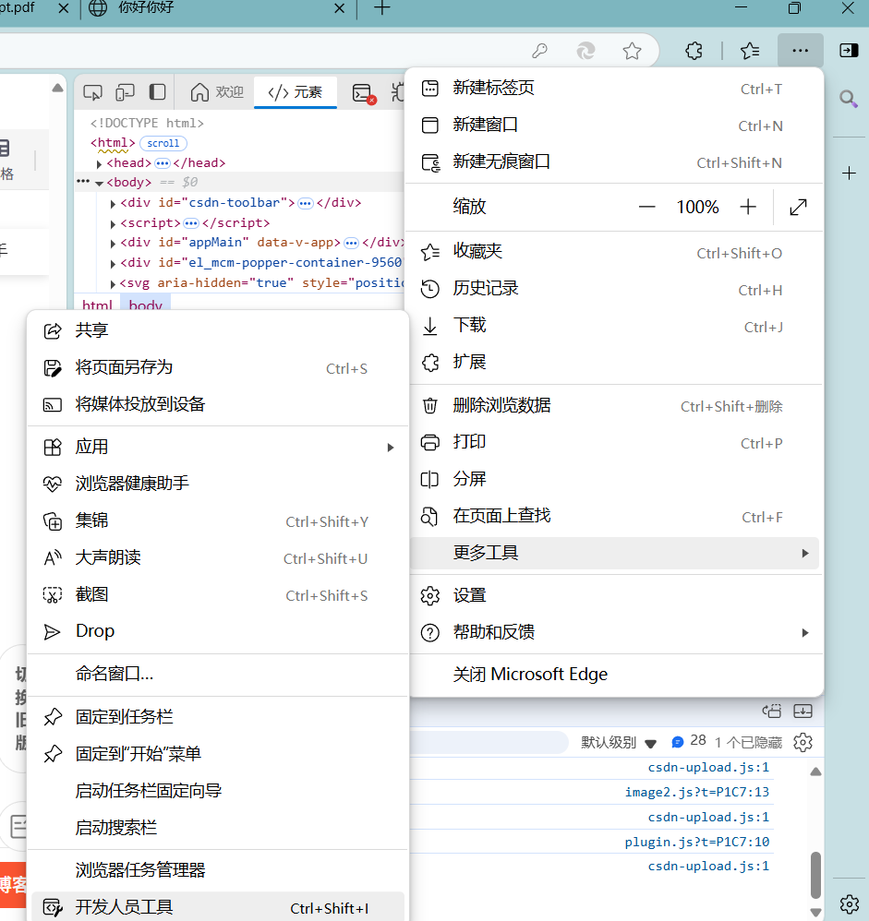This screenshot has height=921, width=869.
Task: Click the sidebar search magnifier icon
Action: tap(849, 98)
